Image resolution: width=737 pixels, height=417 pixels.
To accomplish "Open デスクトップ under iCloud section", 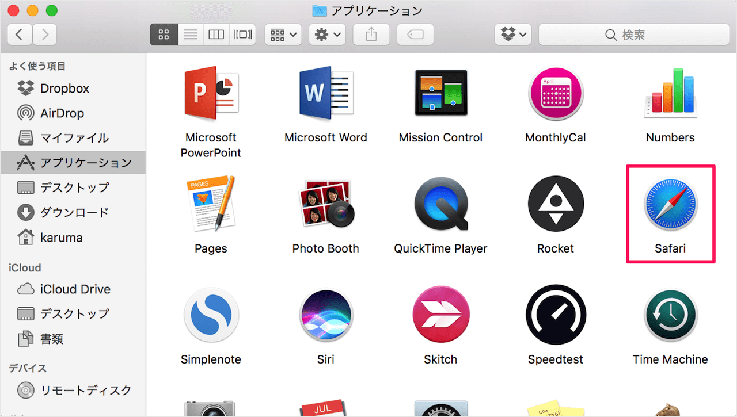I will (x=73, y=314).
